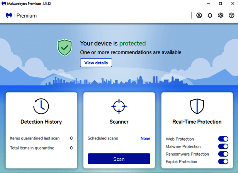Click the Detection History clock icon
Viewport: 238px width, 173px height.
coord(41,106)
